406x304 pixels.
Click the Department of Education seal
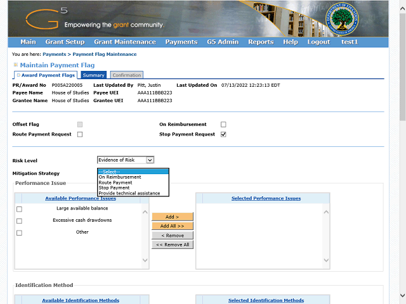342,20
